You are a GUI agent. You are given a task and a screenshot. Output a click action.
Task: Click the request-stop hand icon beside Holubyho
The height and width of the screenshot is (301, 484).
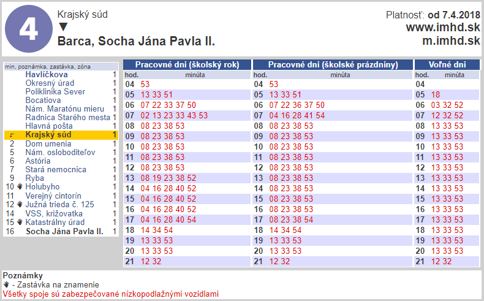coord(20,187)
